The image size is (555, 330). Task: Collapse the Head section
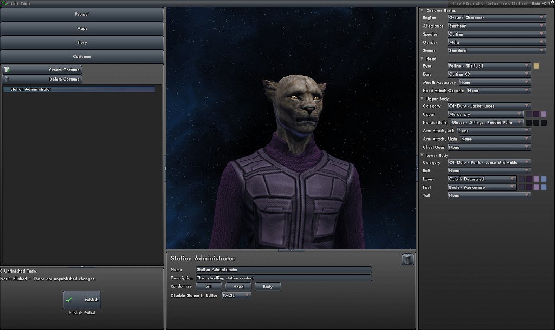coord(422,58)
